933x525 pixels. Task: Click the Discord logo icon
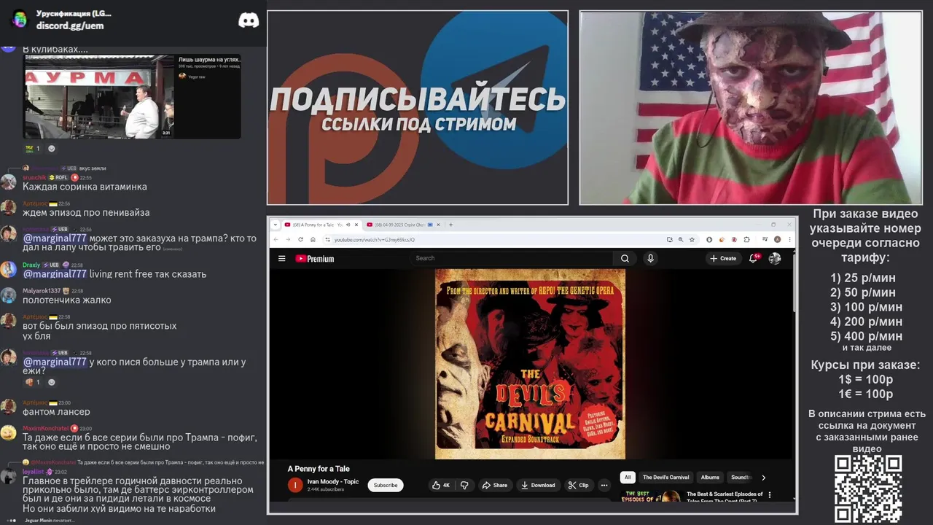coord(249,20)
